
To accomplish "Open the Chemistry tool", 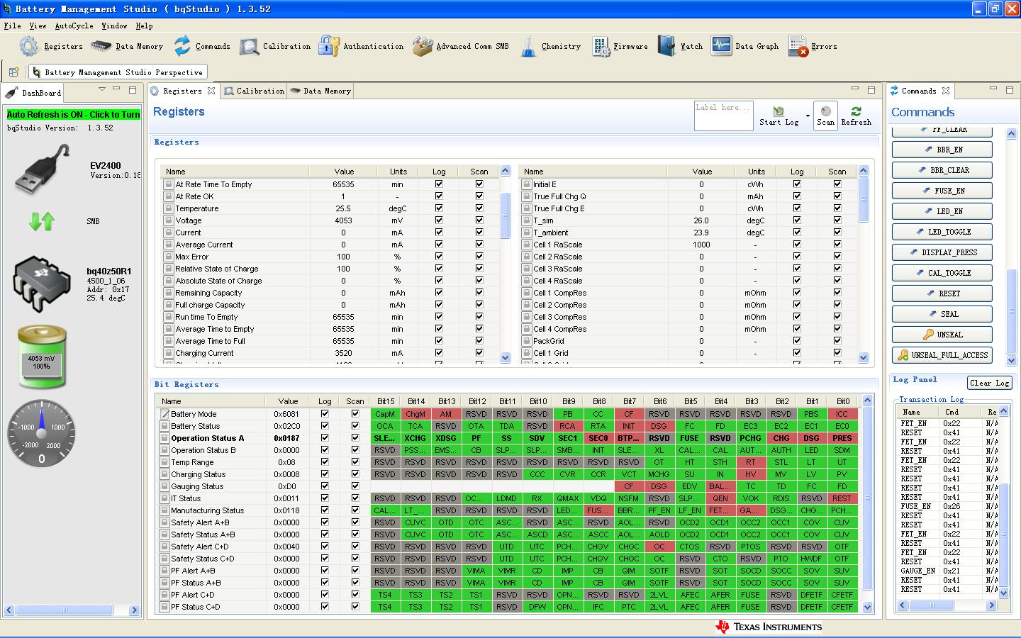I will click(x=528, y=46).
